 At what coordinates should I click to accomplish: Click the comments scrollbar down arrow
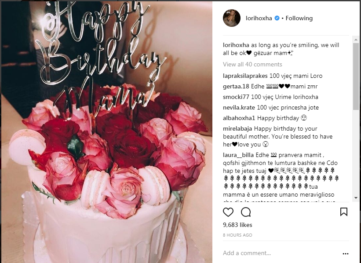[x=356, y=198]
